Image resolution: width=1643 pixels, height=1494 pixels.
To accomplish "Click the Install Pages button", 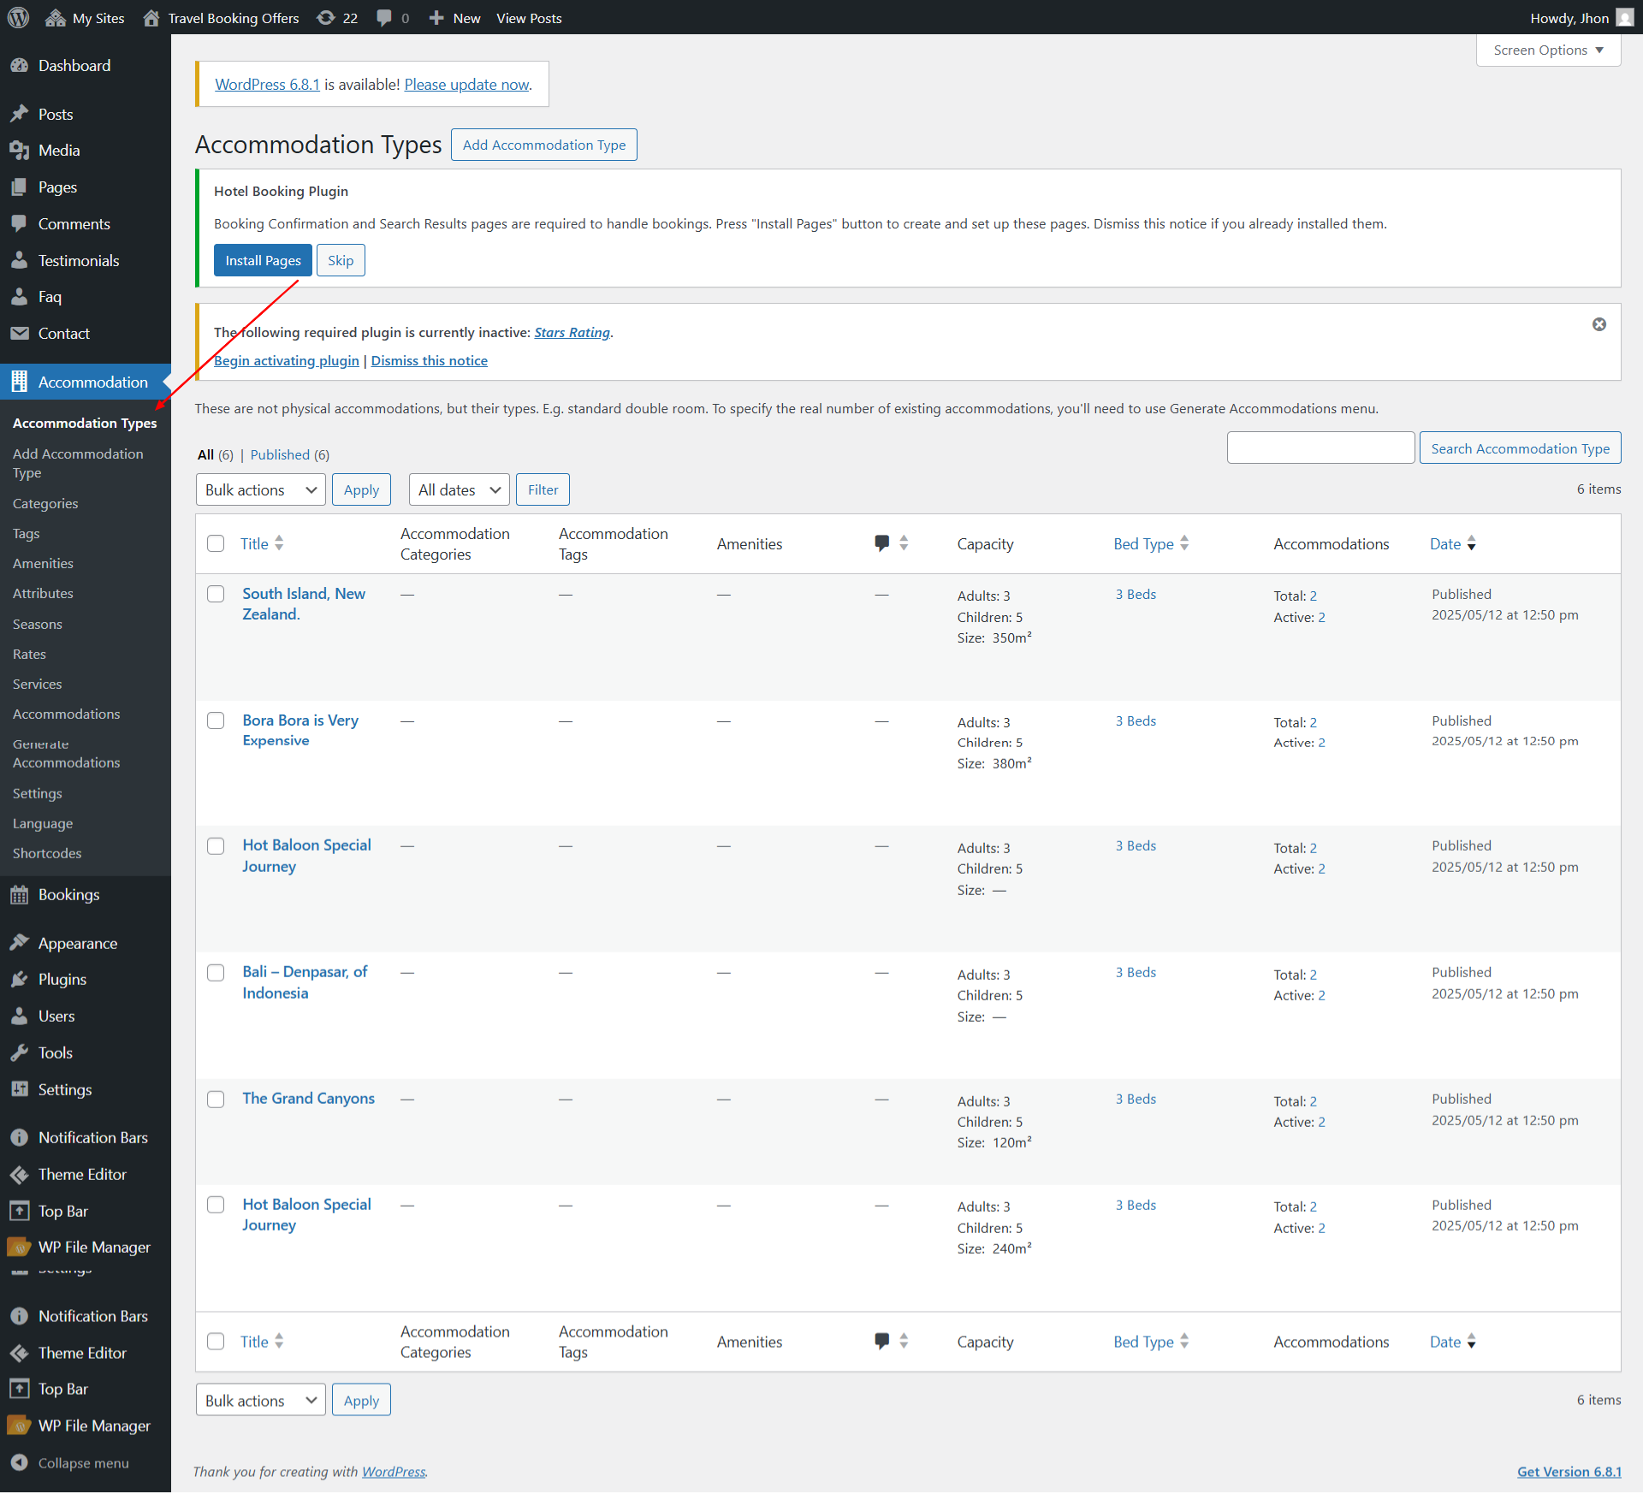I will [x=263, y=261].
